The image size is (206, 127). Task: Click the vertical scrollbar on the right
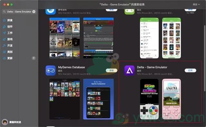[x=205, y=58]
